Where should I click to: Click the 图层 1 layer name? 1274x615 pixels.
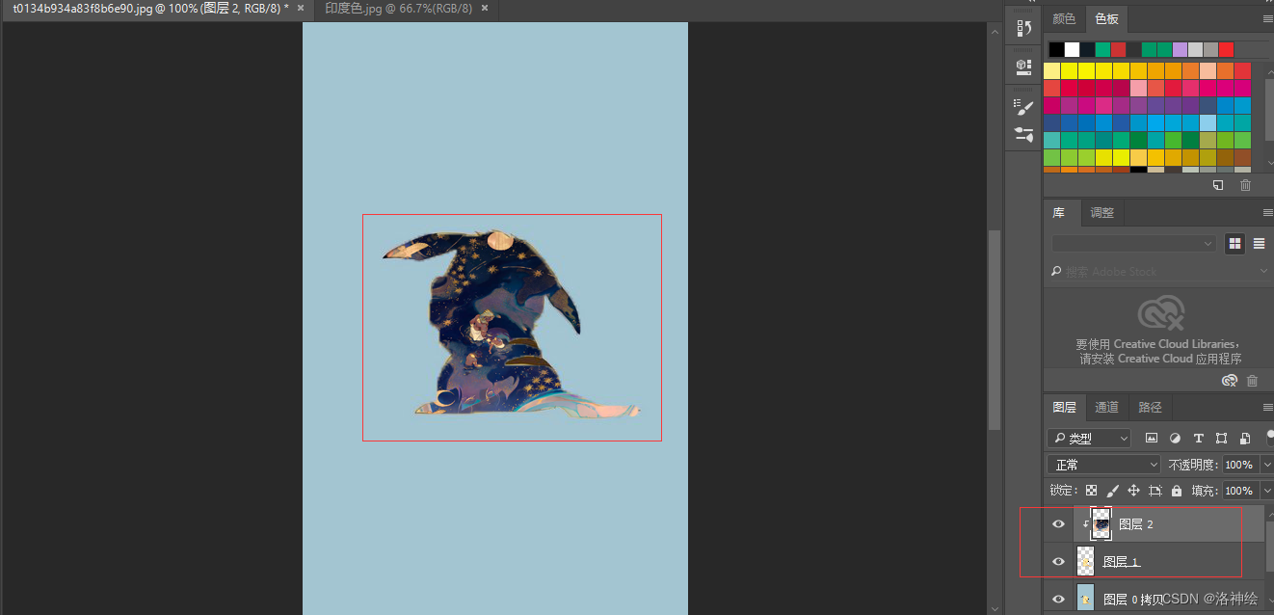1122,561
